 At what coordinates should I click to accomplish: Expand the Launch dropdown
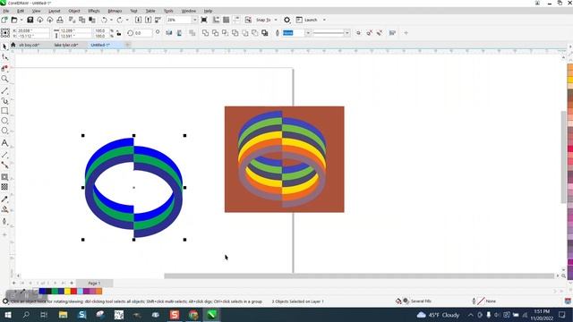click(x=324, y=20)
